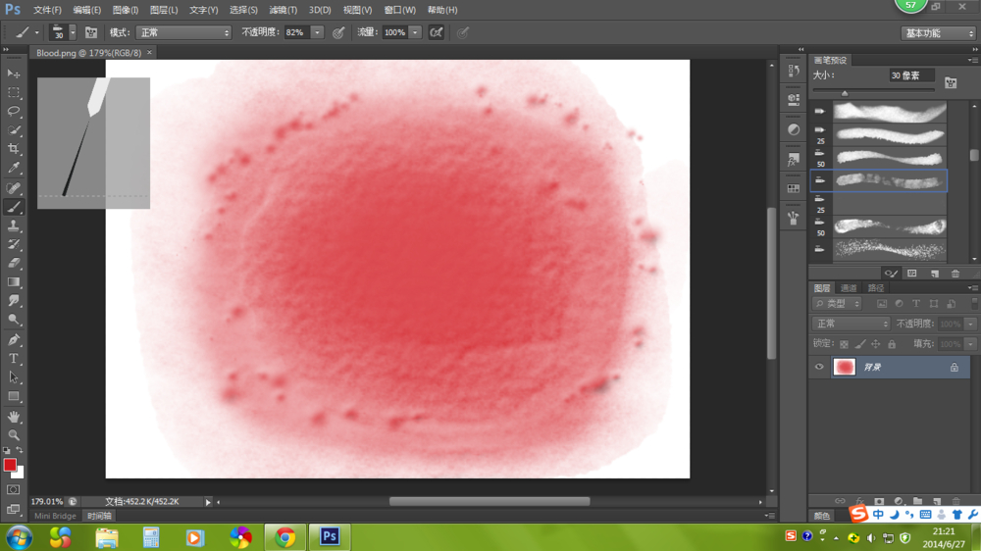
Task: Toggle pressure for opacity
Action: coord(338,32)
